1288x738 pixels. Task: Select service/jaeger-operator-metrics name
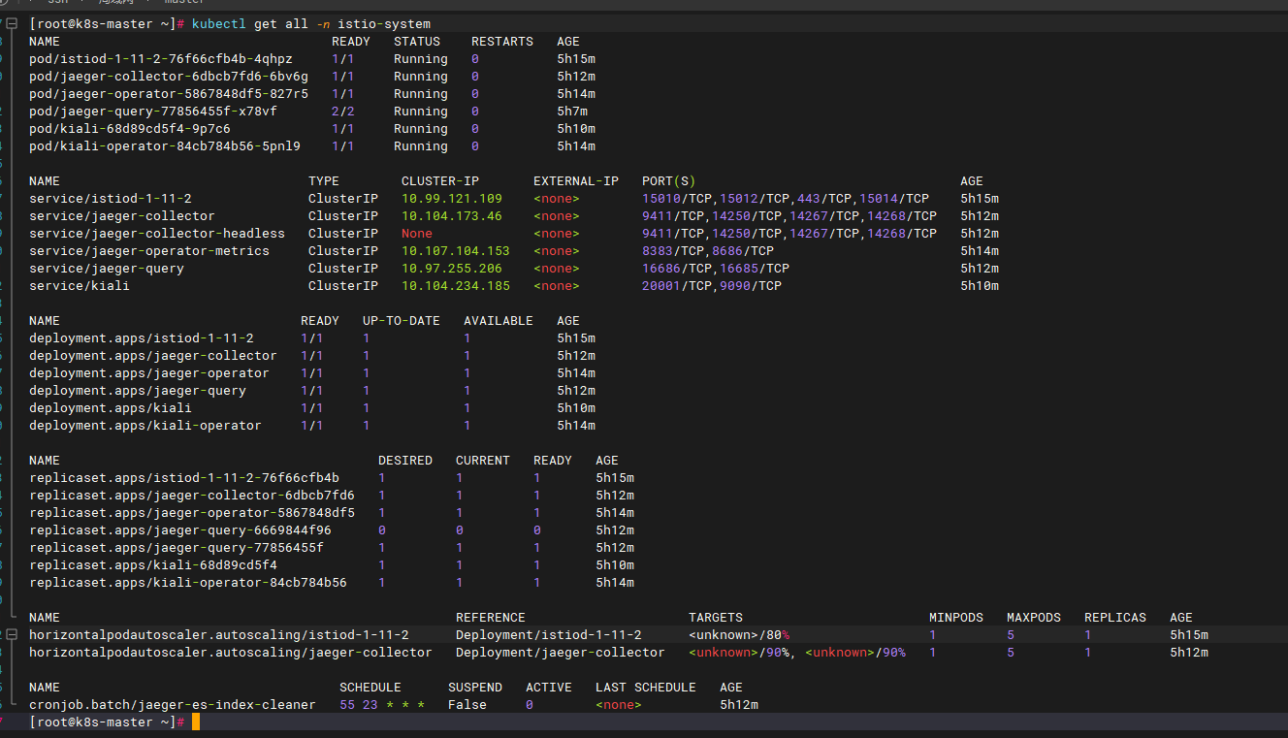[x=149, y=250]
